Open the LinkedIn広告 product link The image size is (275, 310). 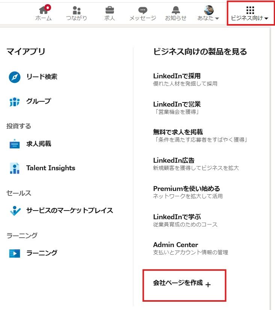pyautogui.click(x=174, y=160)
